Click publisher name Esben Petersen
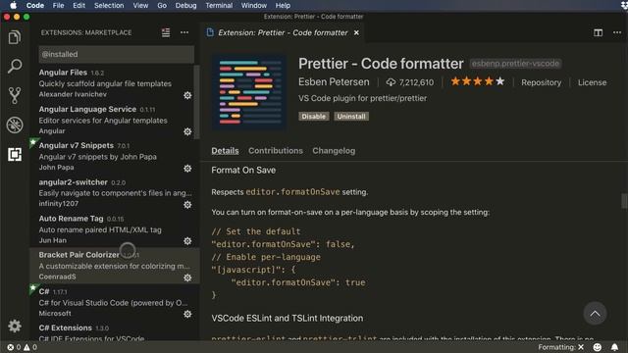Image resolution: width=628 pixels, height=353 pixels. (334, 82)
